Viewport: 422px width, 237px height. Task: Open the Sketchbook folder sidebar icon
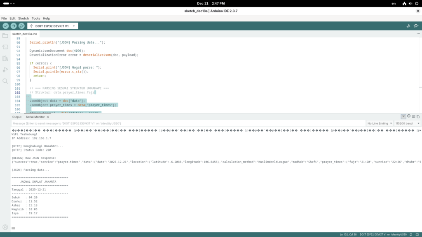(5, 36)
